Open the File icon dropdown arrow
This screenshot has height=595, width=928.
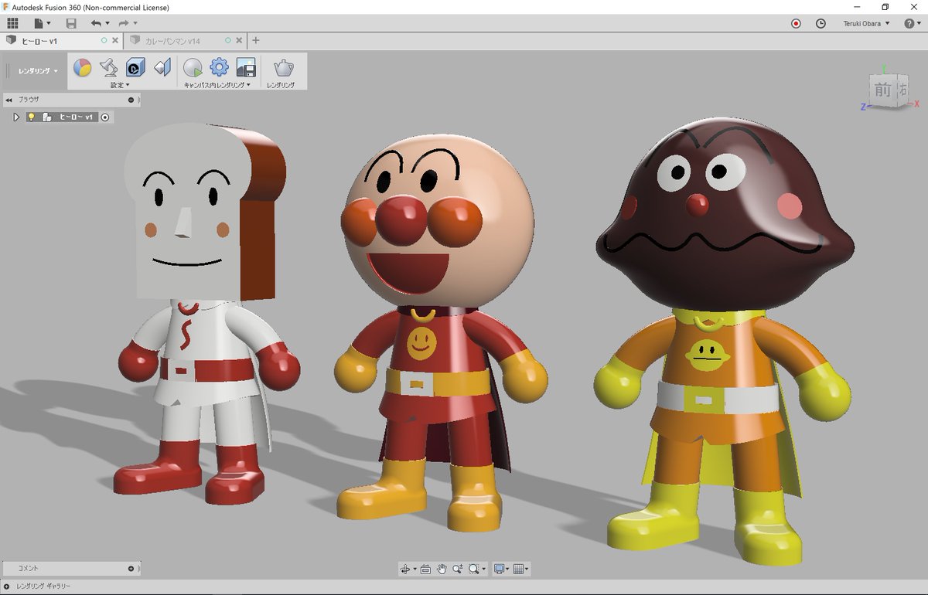(49, 24)
